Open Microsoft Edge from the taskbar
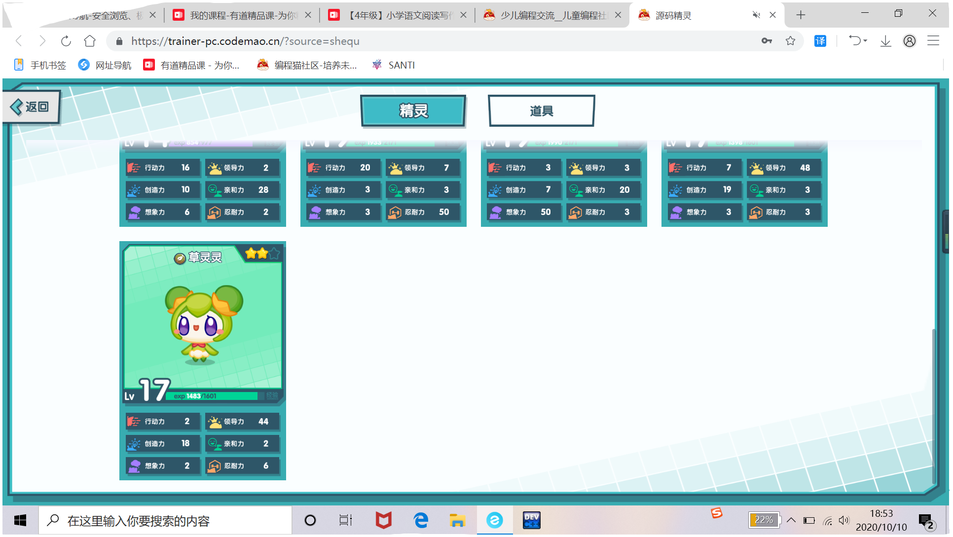Viewport: 953px width, 537px height. tap(421, 520)
